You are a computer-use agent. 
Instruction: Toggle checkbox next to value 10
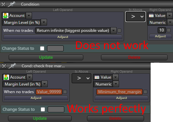point(169,30)
